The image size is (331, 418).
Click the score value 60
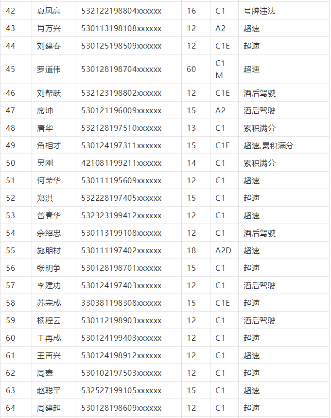[191, 69]
